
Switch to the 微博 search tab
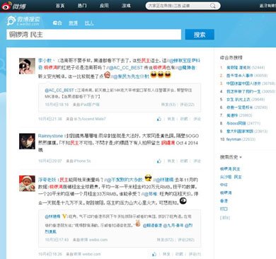point(73,23)
